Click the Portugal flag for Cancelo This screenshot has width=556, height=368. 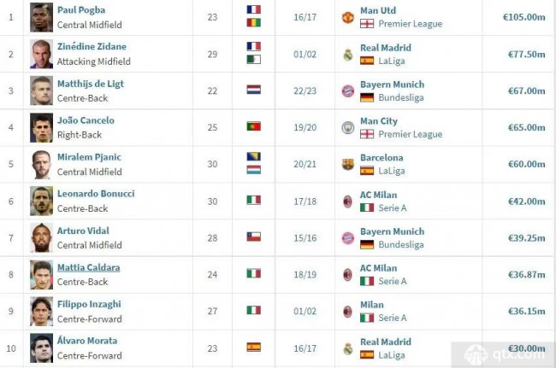pos(254,126)
